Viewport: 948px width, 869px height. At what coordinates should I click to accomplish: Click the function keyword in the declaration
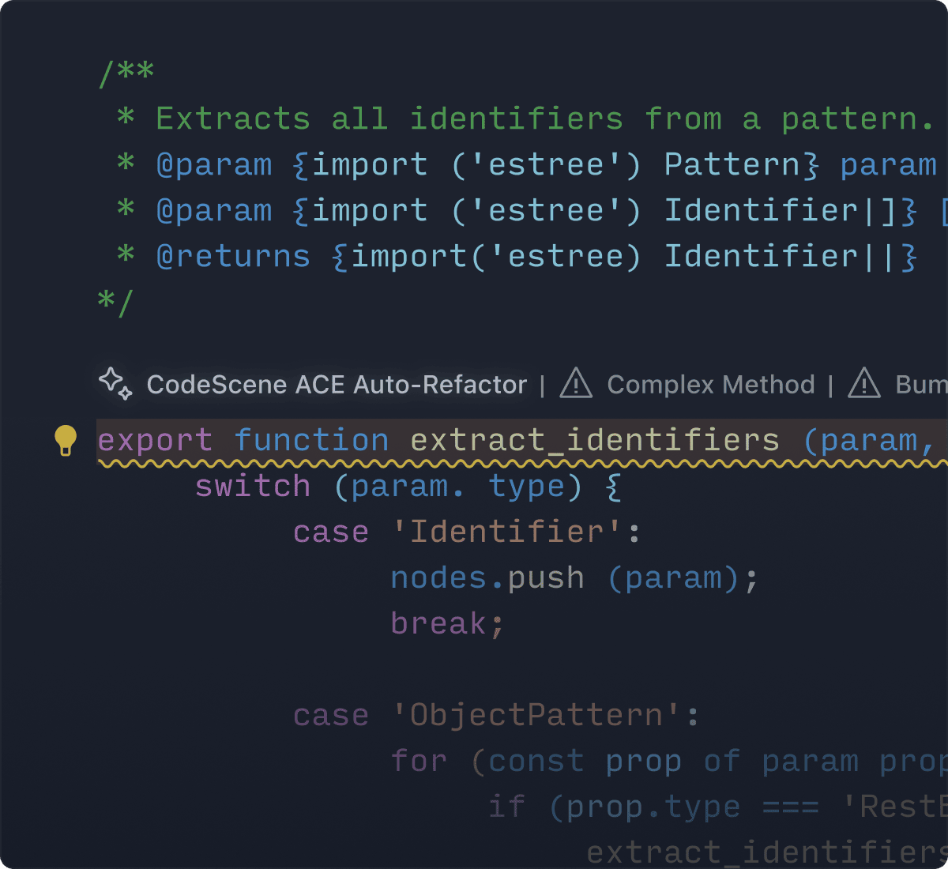(x=311, y=441)
